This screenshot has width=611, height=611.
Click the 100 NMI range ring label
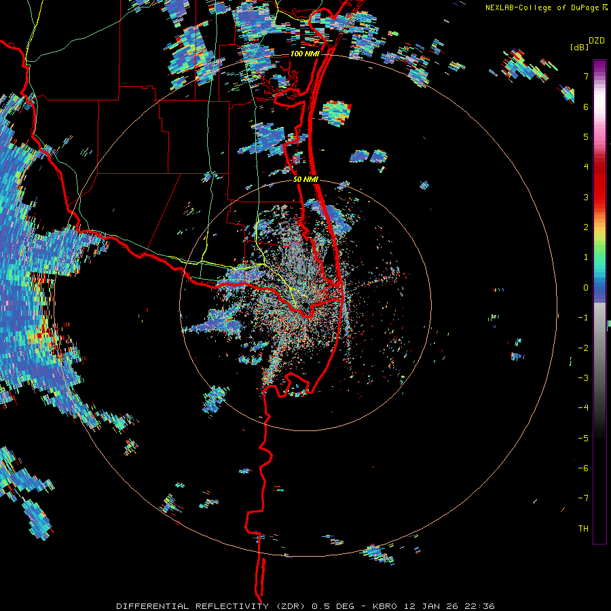pos(305,54)
